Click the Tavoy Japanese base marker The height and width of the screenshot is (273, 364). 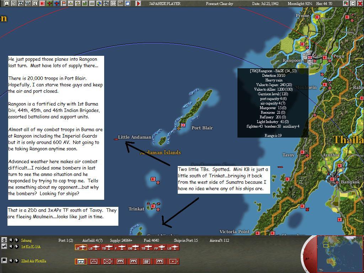pos(302,152)
